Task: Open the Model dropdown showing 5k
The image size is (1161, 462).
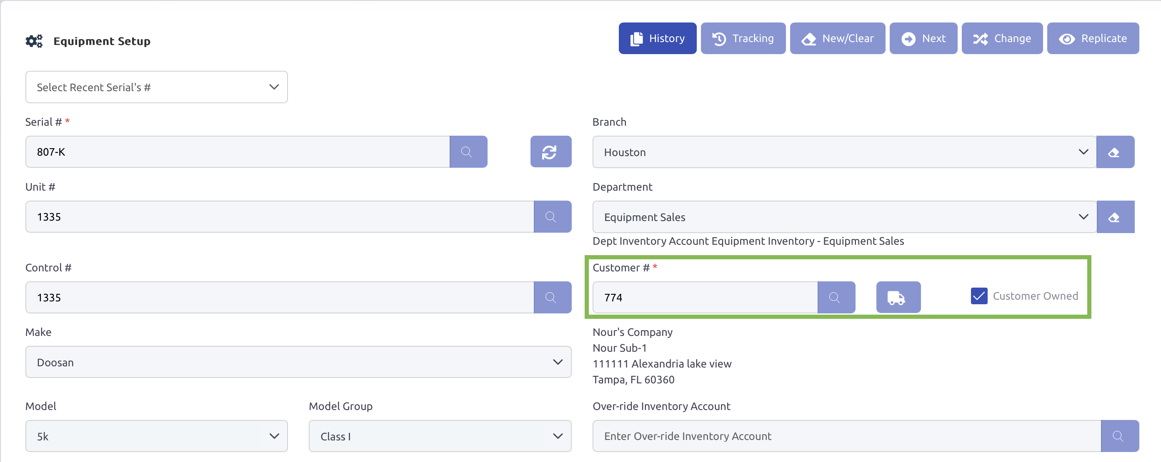Action: [156, 436]
